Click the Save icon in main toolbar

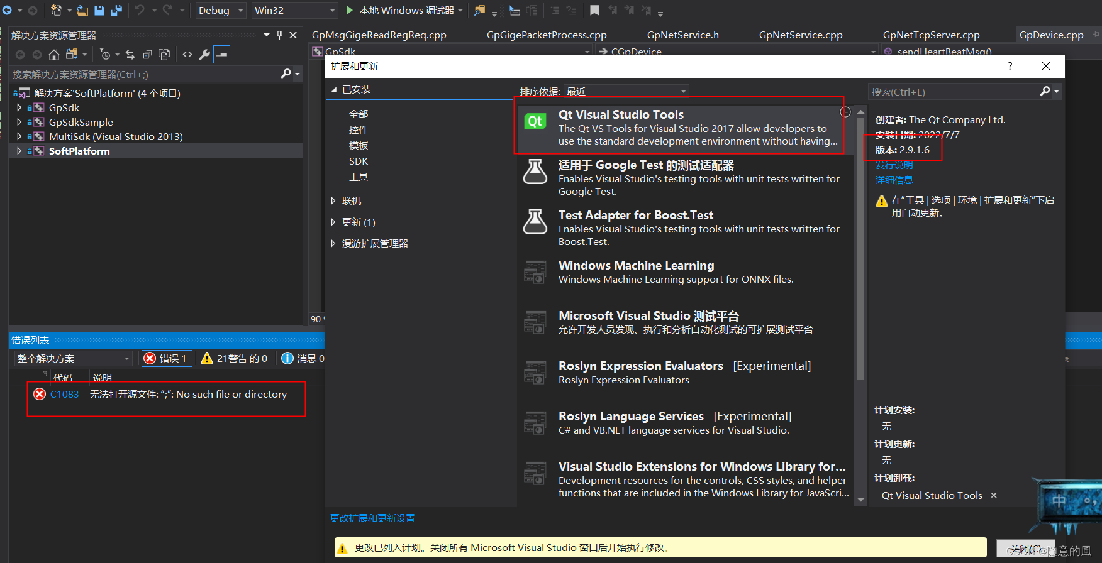(99, 10)
